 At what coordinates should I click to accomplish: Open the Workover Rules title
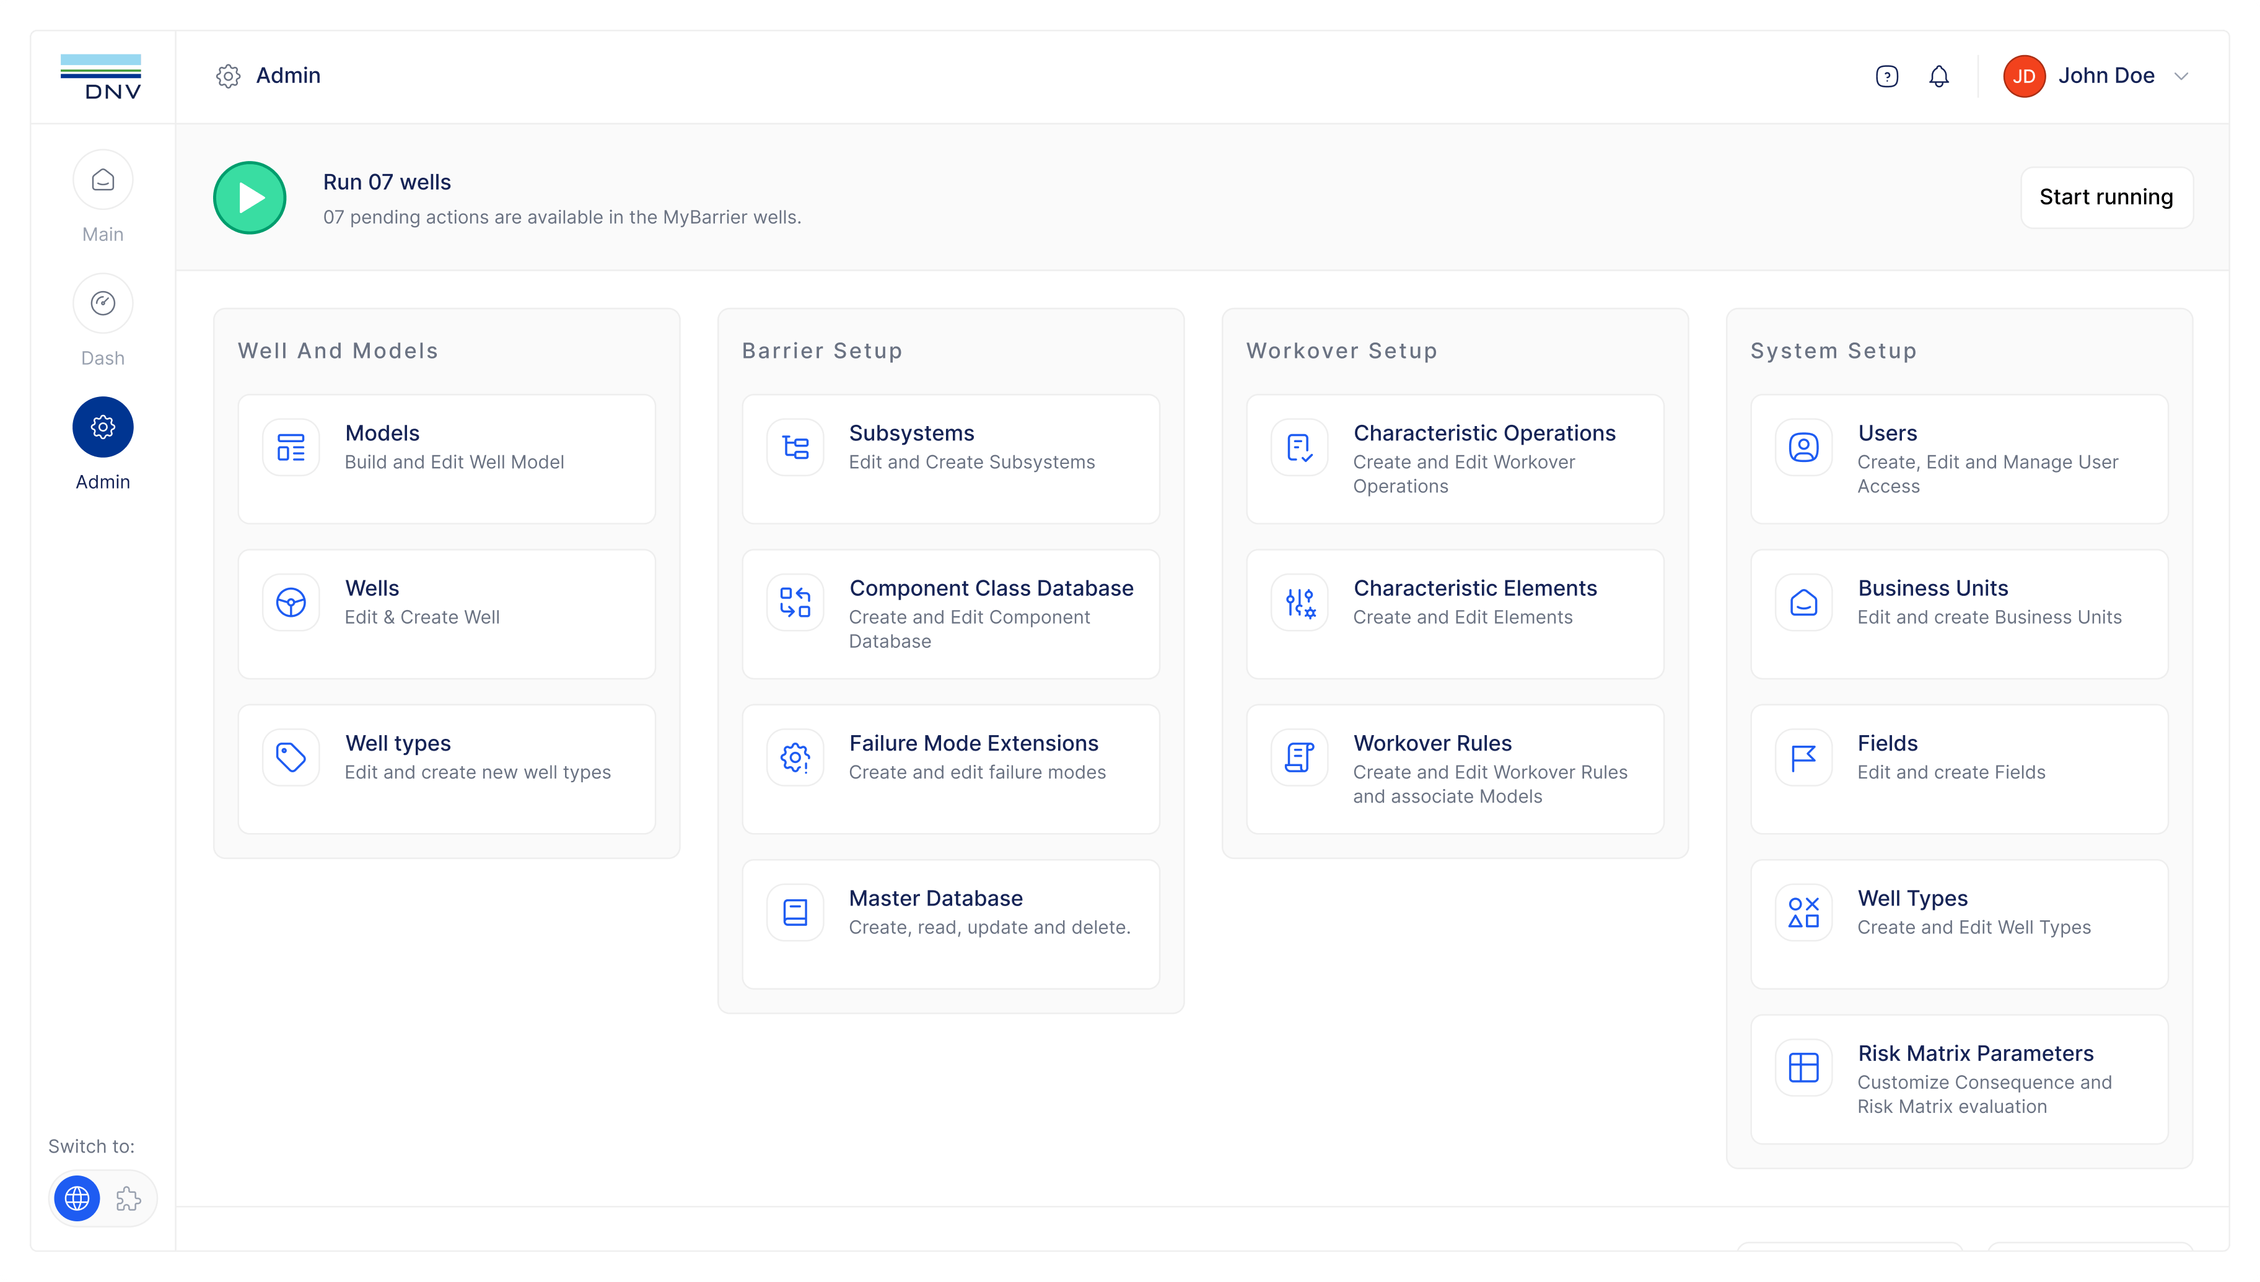tap(1432, 743)
